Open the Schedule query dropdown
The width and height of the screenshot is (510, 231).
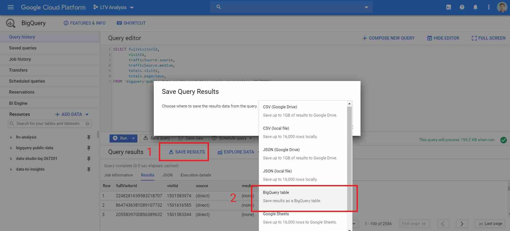coord(232,138)
